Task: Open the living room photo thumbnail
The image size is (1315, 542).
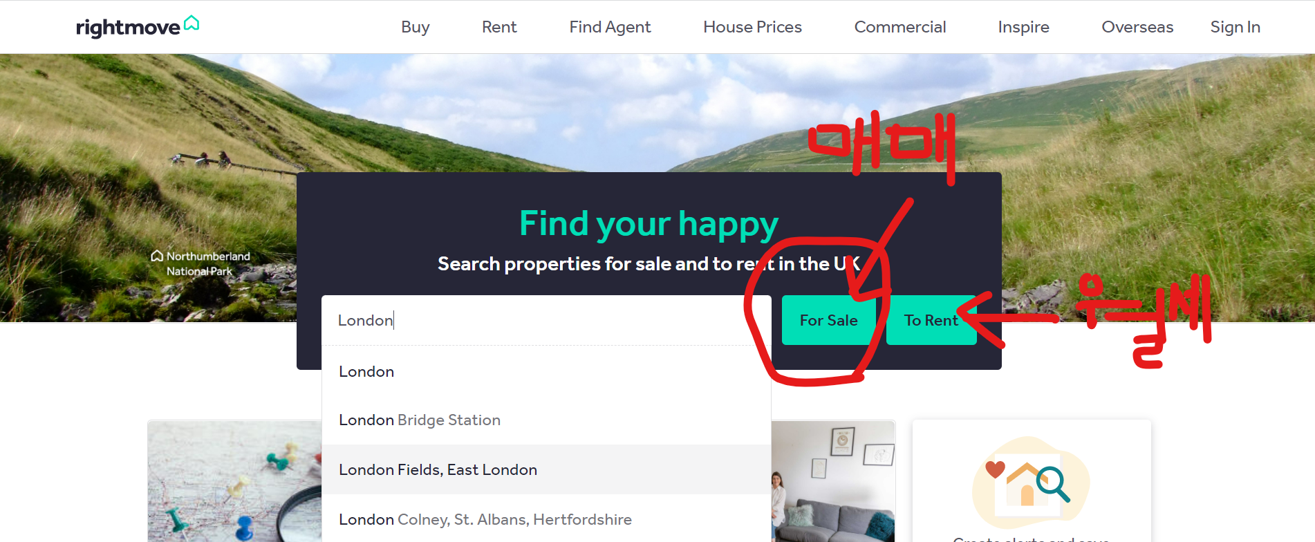Action: click(833, 481)
